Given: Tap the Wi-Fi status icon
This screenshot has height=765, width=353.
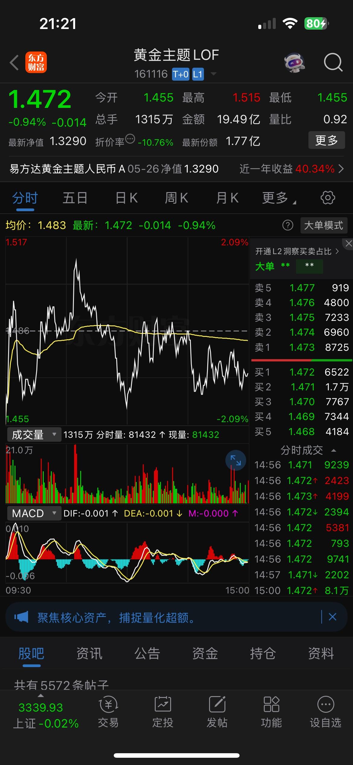Looking at the screenshot, I should click(290, 24).
